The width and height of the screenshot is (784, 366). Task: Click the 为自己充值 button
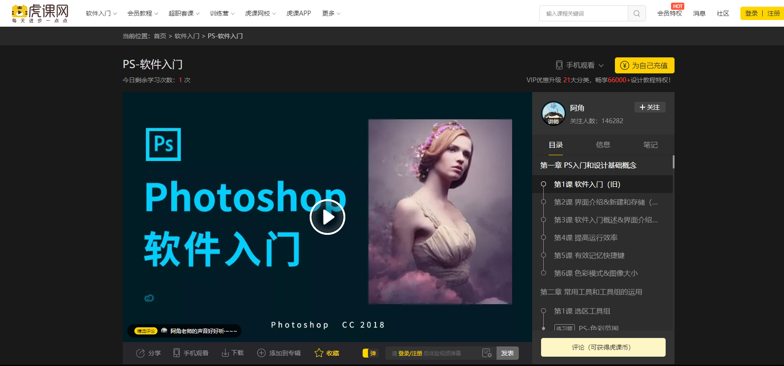[x=645, y=65]
